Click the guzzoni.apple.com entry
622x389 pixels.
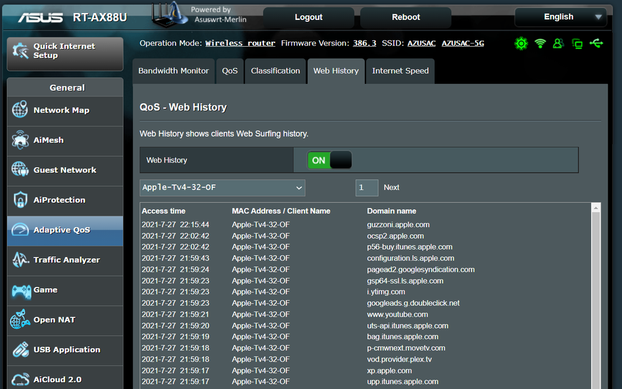point(398,225)
